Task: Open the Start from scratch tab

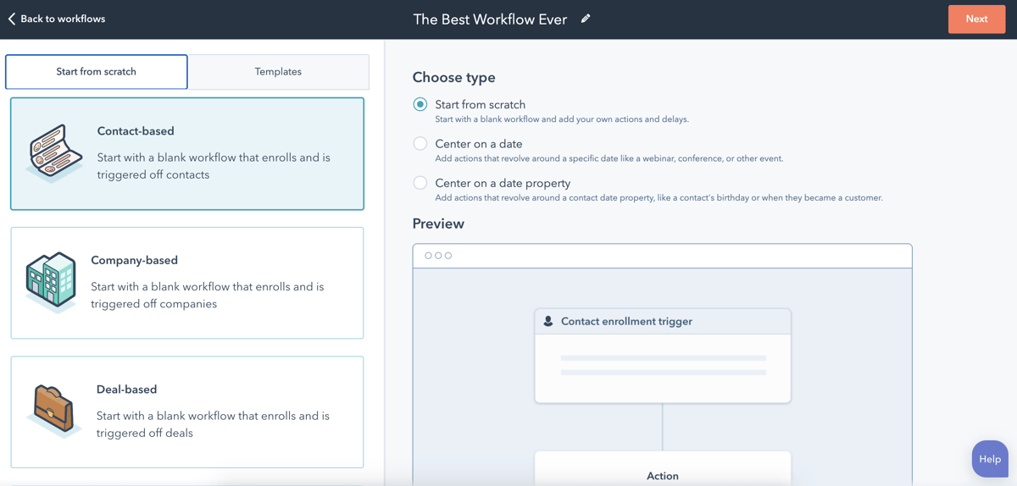Action: click(97, 72)
